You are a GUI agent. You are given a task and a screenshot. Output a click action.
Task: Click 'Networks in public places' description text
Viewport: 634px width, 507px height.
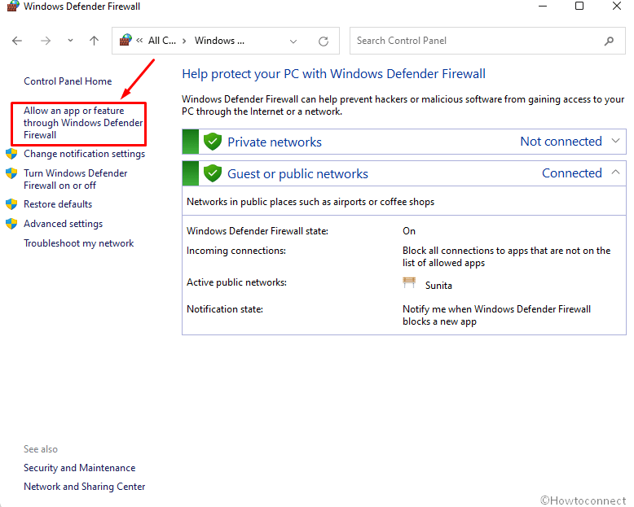tap(310, 202)
